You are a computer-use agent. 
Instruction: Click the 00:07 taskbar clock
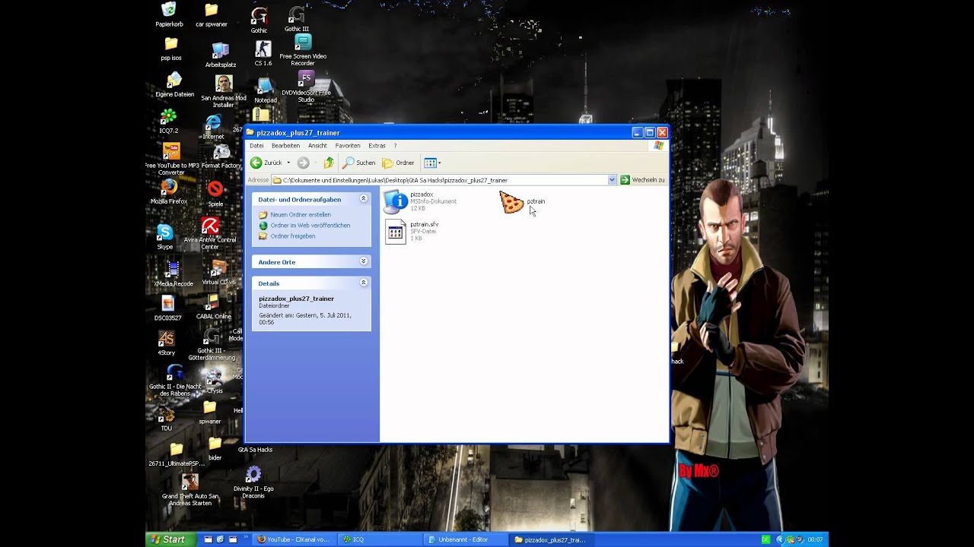(815, 539)
